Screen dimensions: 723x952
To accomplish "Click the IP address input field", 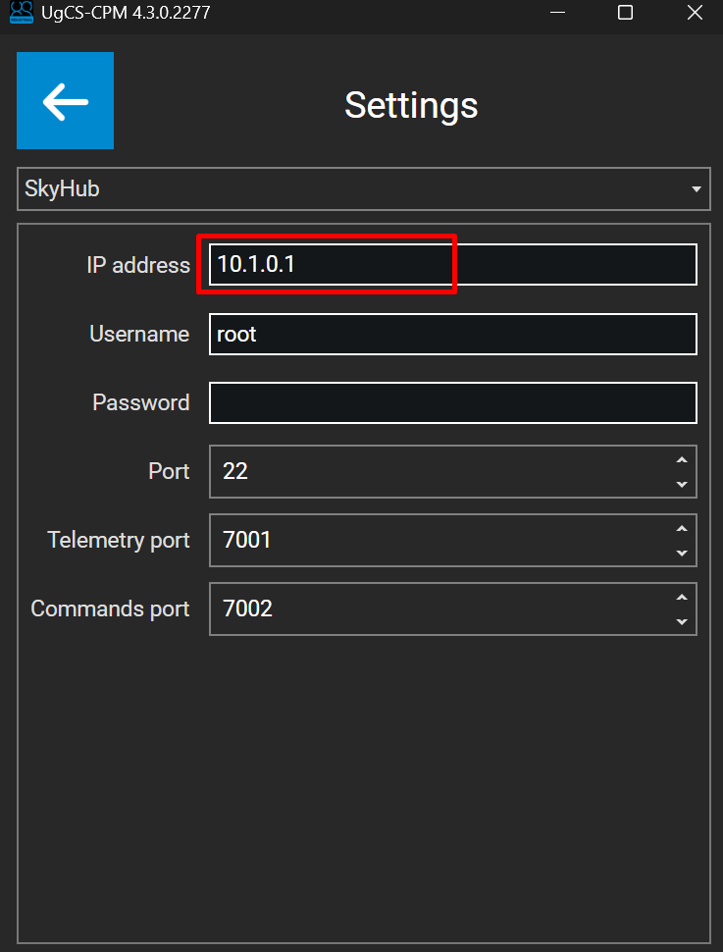I will (452, 265).
